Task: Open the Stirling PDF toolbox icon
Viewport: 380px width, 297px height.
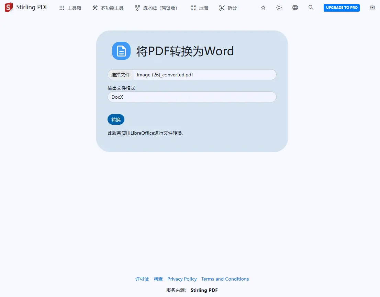Action: coord(61,7)
